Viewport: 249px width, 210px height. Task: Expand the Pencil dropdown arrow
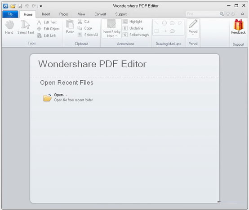pyautogui.click(x=193, y=35)
